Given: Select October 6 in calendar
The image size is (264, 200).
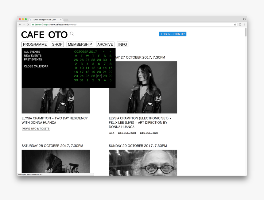Looking at the screenshot, I should pyautogui.click(x=99, y=64).
